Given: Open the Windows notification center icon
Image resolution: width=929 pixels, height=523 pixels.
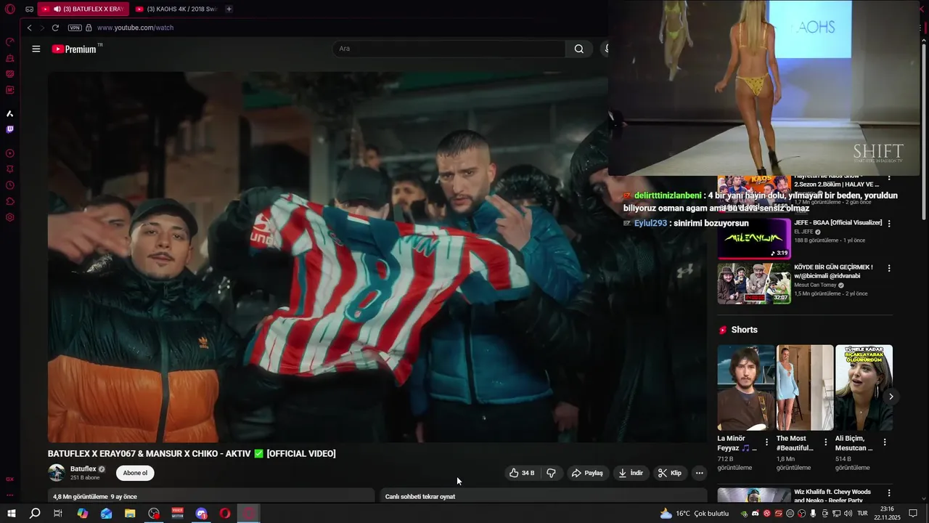Looking at the screenshot, I should (x=913, y=514).
